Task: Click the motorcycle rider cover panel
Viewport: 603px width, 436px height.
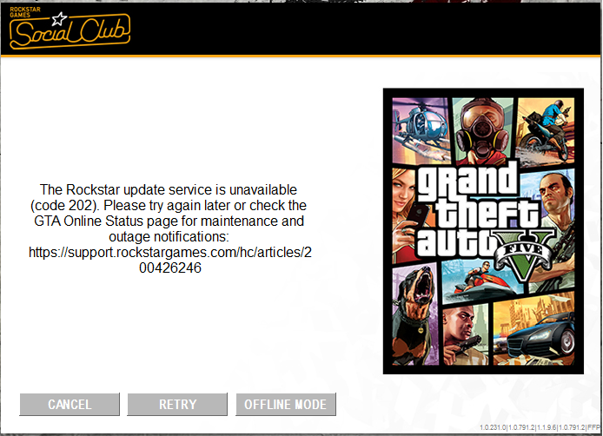Action: pyautogui.click(x=546, y=131)
